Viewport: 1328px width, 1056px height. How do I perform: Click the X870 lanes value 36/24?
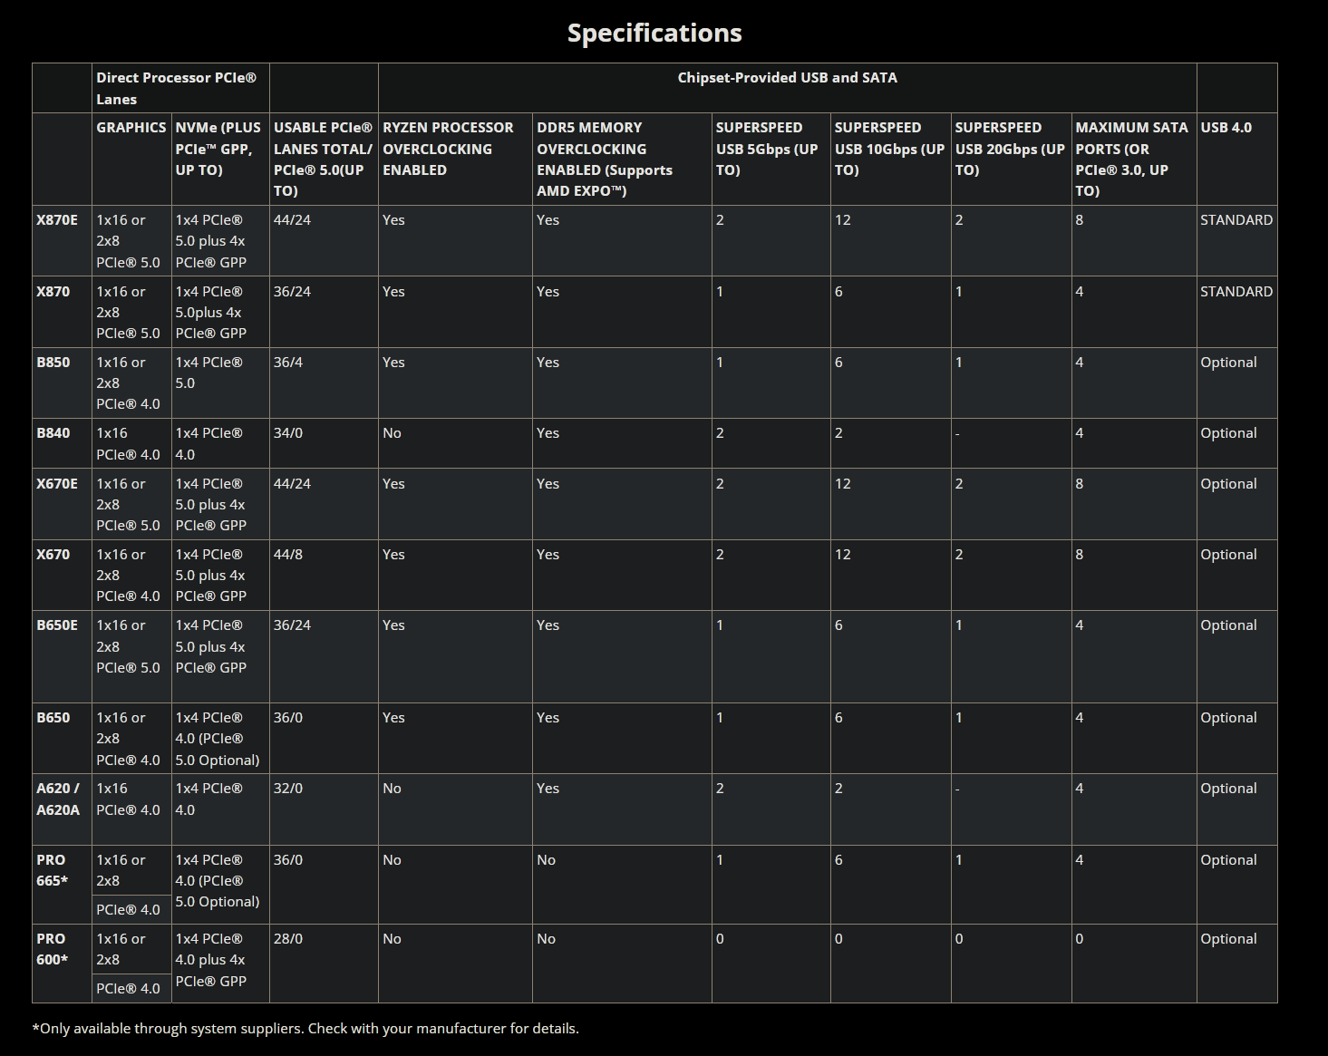pyautogui.click(x=292, y=292)
